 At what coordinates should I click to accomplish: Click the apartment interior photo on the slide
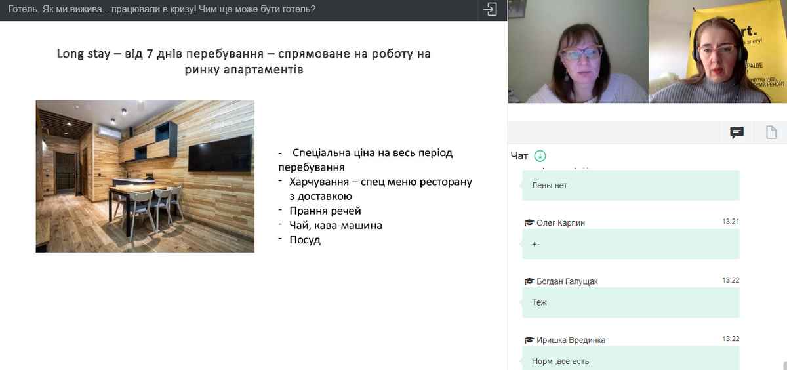coord(145,176)
